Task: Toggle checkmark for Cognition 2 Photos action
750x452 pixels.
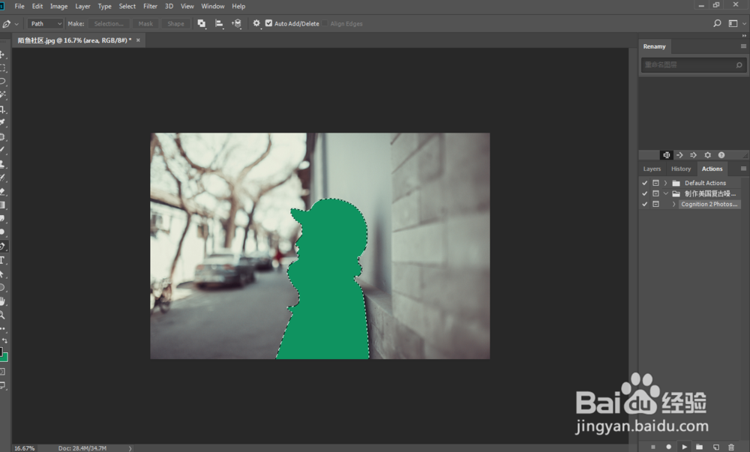Action: (x=645, y=204)
